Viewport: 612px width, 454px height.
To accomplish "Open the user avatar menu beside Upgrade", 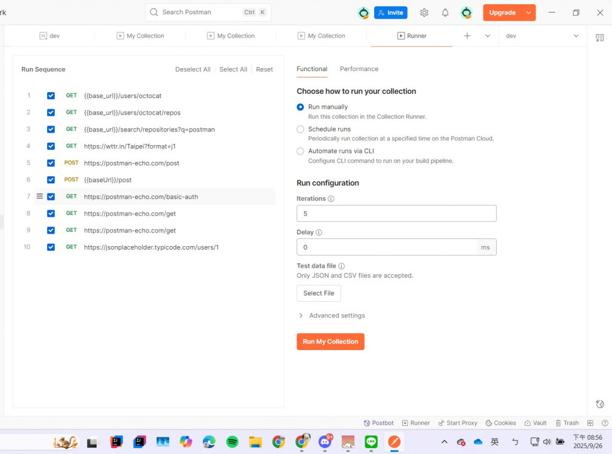I will pyautogui.click(x=466, y=13).
